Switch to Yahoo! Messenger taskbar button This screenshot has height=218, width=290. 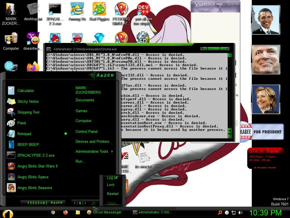106,212
